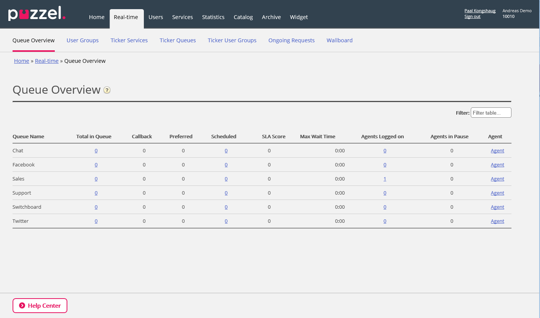Open the Statistics menu
Viewport: 540px width, 318px height.
click(213, 17)
